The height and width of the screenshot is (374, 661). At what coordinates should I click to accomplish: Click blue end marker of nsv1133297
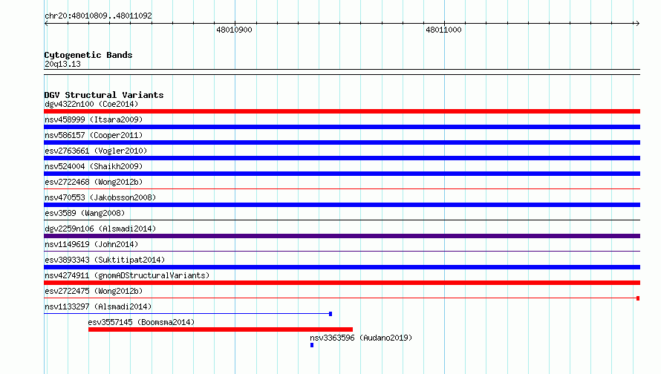[x=330, y=314]
